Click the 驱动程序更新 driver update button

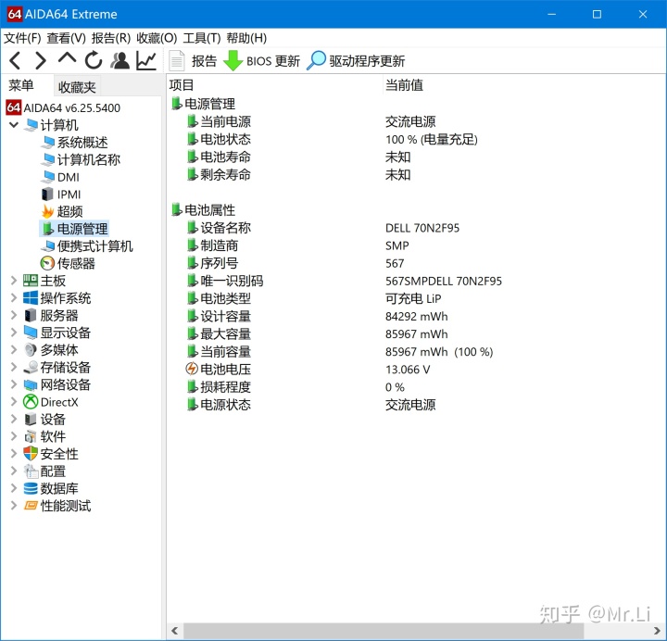356,61
